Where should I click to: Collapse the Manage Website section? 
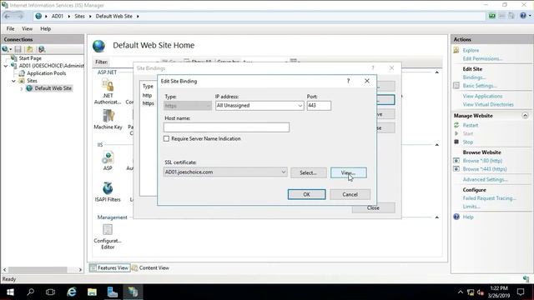(x=525, y=116)
